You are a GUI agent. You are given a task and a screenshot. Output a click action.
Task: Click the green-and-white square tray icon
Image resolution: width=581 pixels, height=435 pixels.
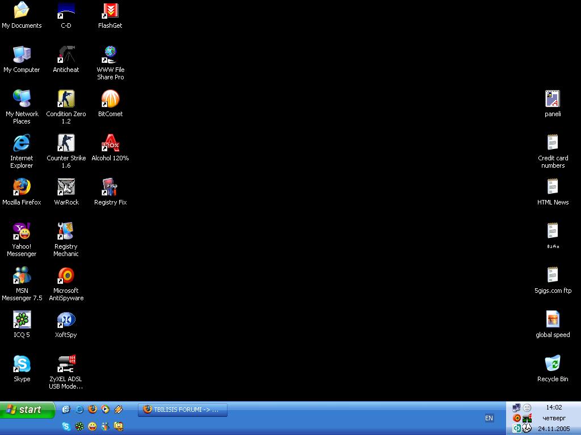516,428
